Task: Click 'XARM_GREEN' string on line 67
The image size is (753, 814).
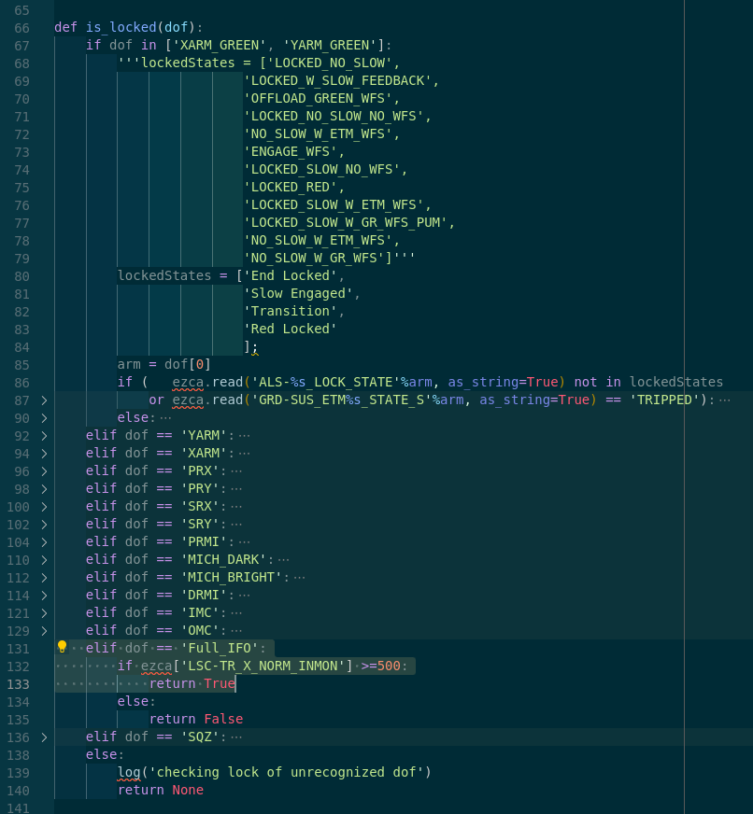Action: point(220,45)
